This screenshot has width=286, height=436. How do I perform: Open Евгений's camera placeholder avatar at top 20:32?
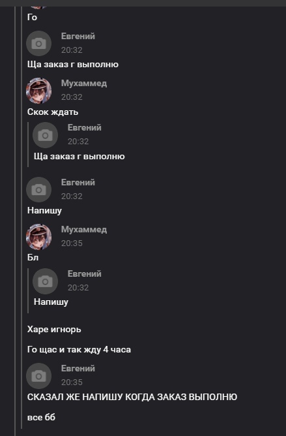point(38,43)
